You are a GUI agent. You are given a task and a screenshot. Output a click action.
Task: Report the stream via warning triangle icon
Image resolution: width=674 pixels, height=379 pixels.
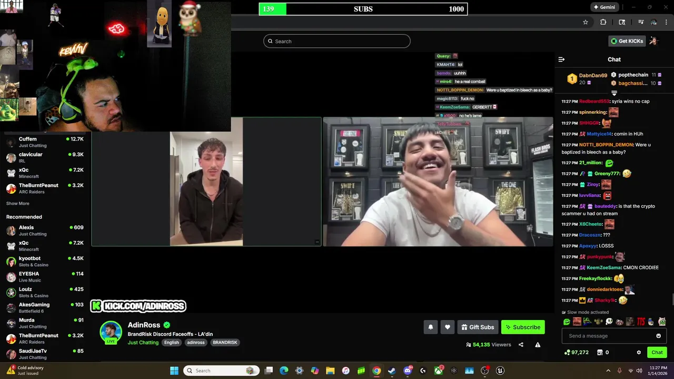point(538,345)
